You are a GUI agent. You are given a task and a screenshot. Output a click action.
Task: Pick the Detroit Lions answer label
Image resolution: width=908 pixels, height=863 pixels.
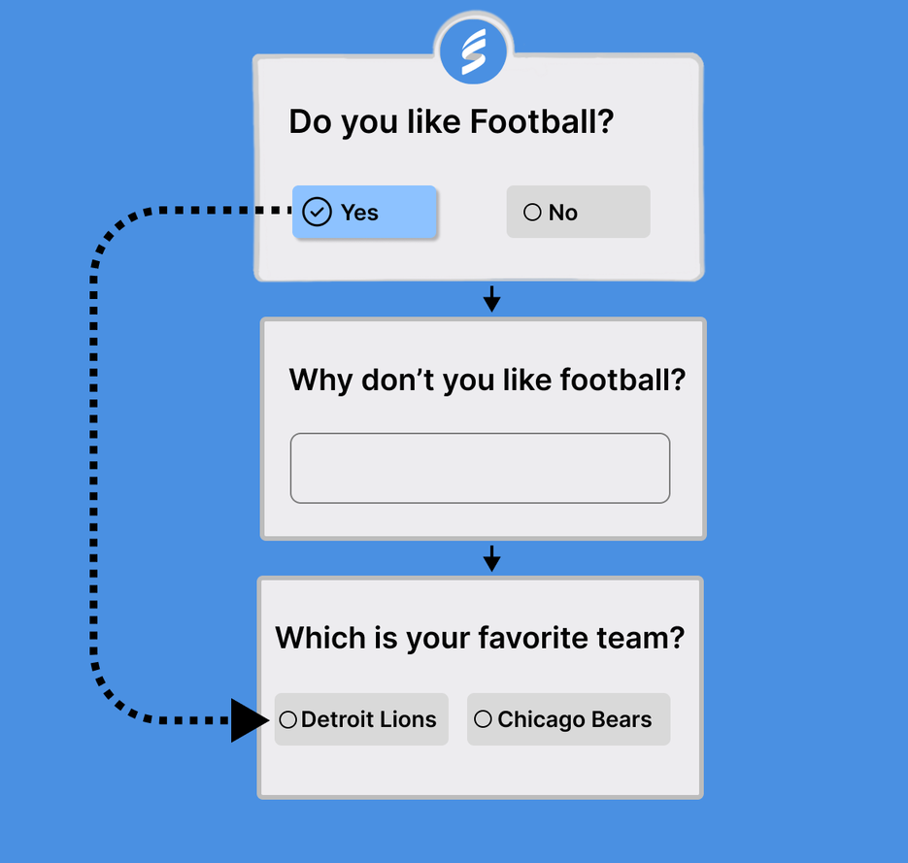(x=369, y=720)
